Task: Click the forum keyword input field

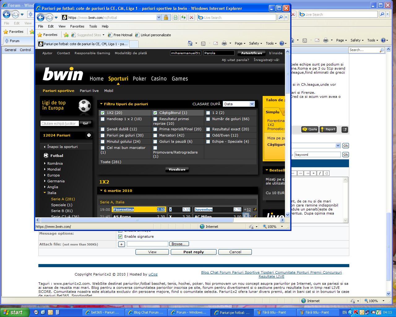Action: tap(317, 154)
